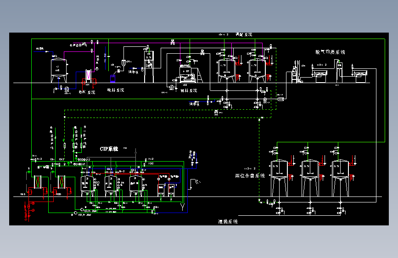The width and height of the screenshot is (398, 258).
Task: Select the dissolving mixer machine symbol
Action: [x=187, y=74]
